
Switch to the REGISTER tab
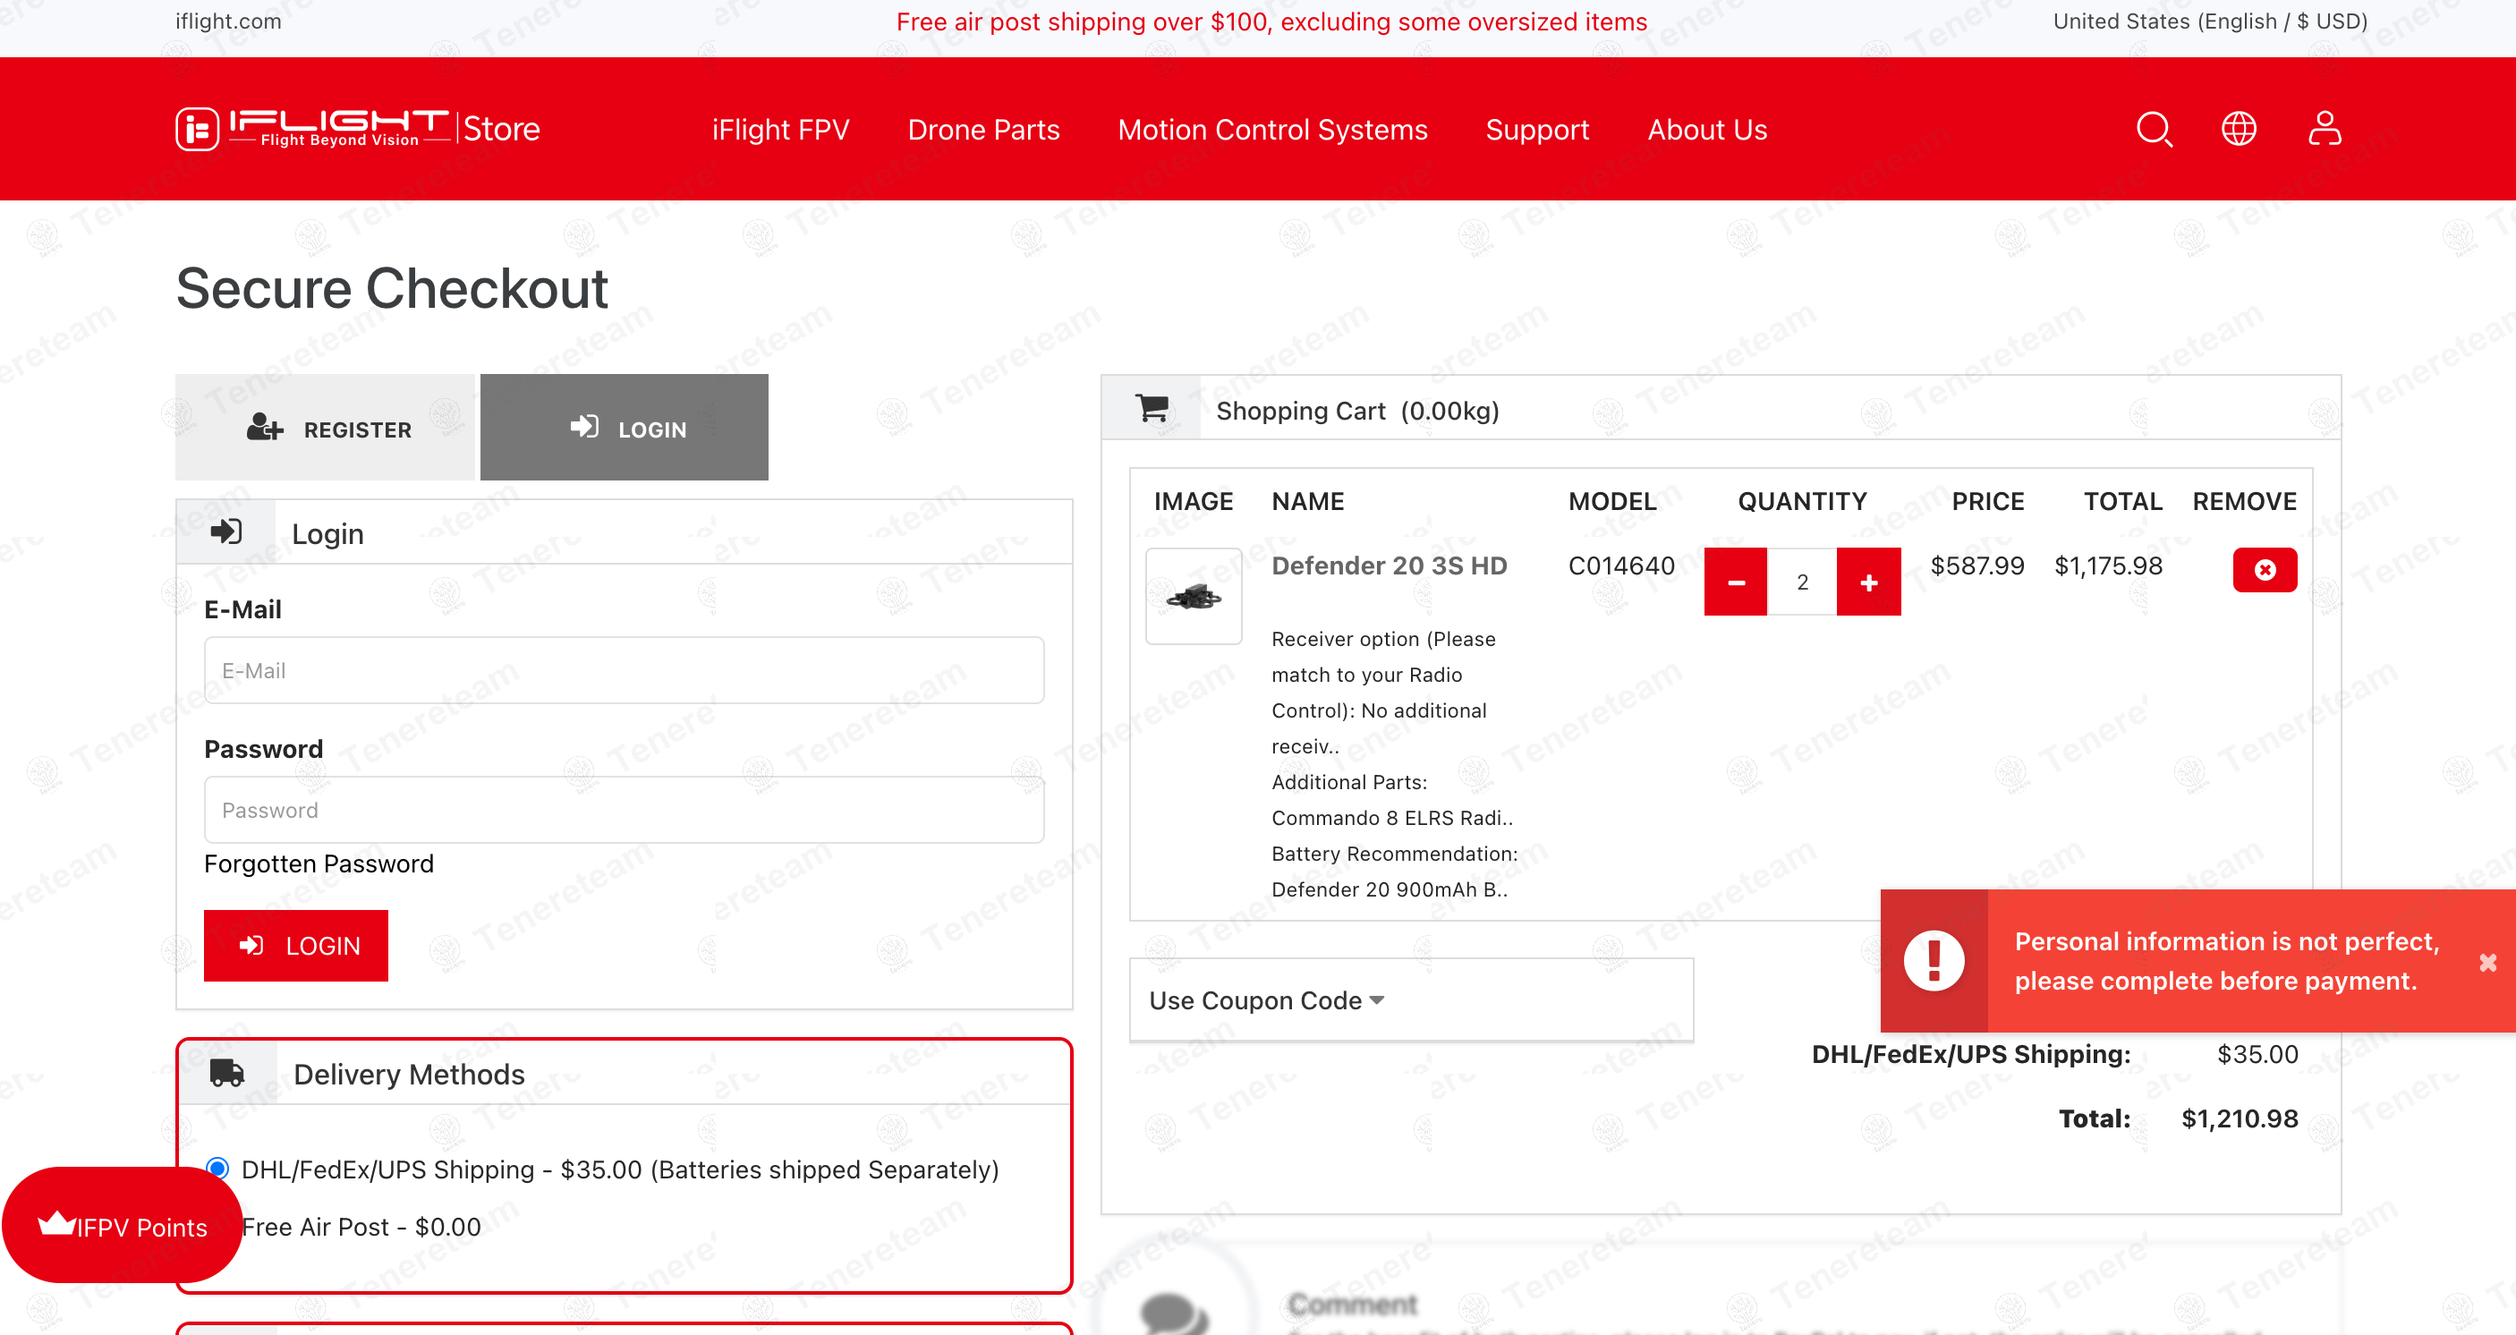point(326,428)
